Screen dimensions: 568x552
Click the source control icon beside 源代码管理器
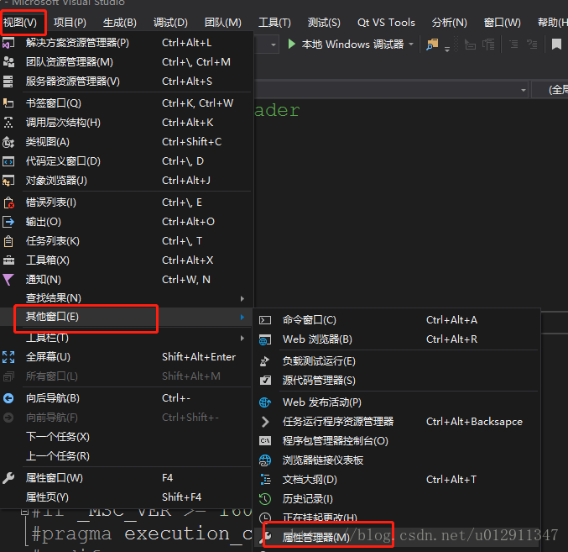point(265,381)
